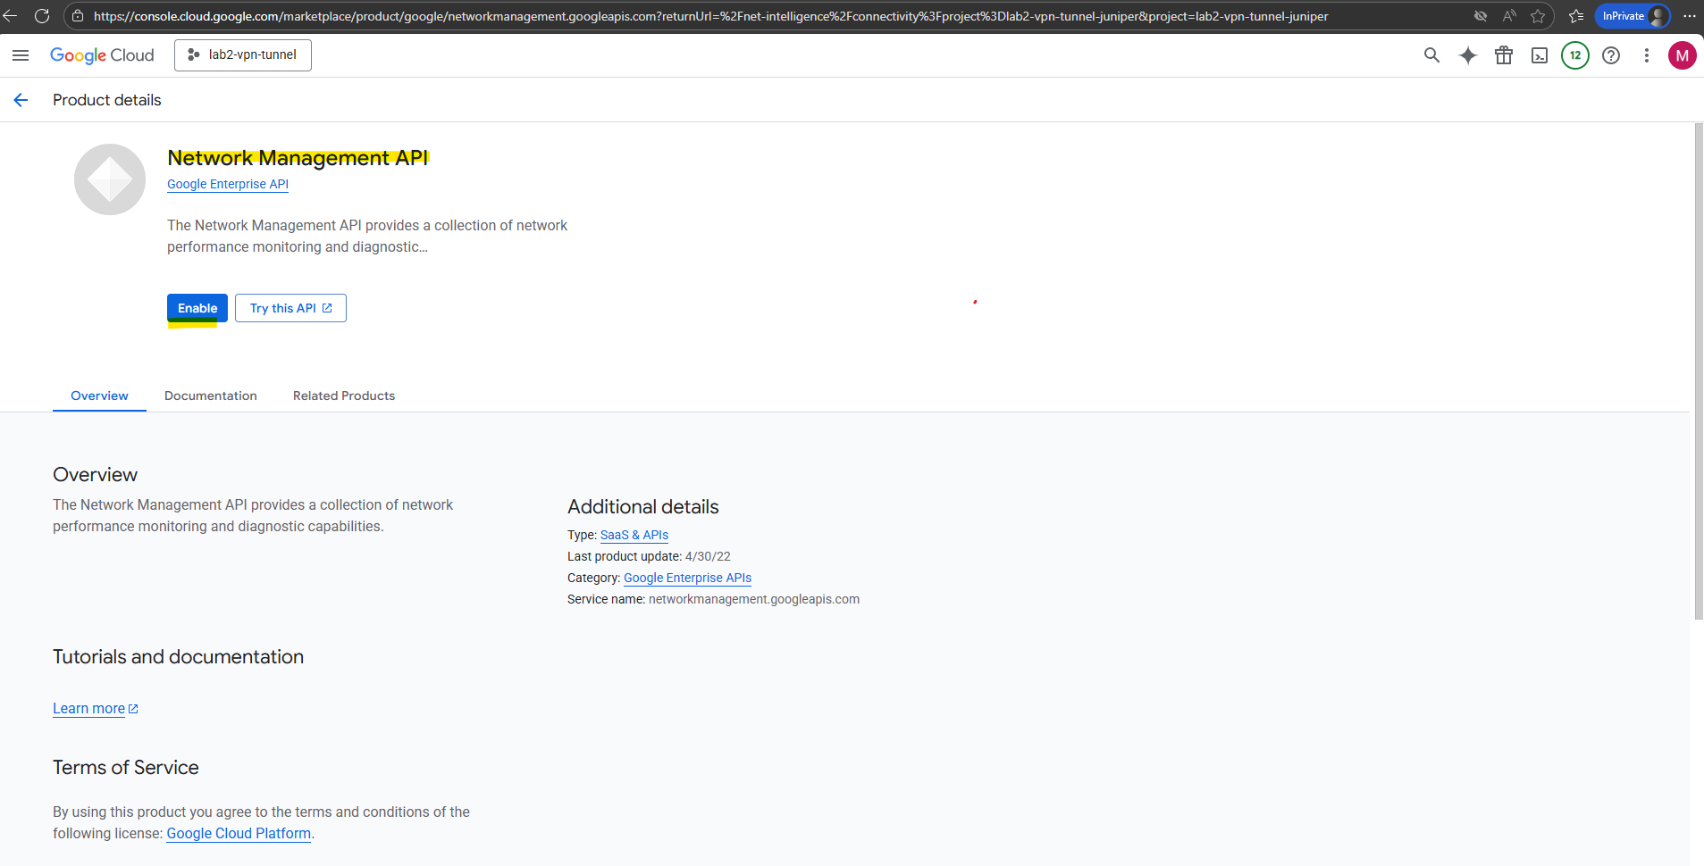
Task: Click the search magnifier icon
Action: (1431, 55)
